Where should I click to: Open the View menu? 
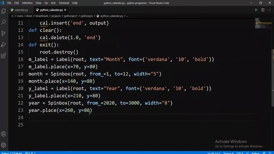pos(39,3)
